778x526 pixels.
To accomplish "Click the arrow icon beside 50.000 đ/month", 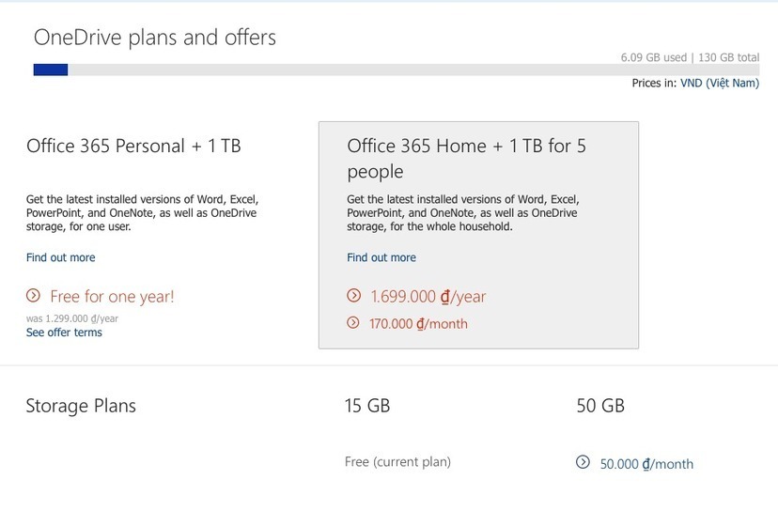I will click(x=583, y=463).
